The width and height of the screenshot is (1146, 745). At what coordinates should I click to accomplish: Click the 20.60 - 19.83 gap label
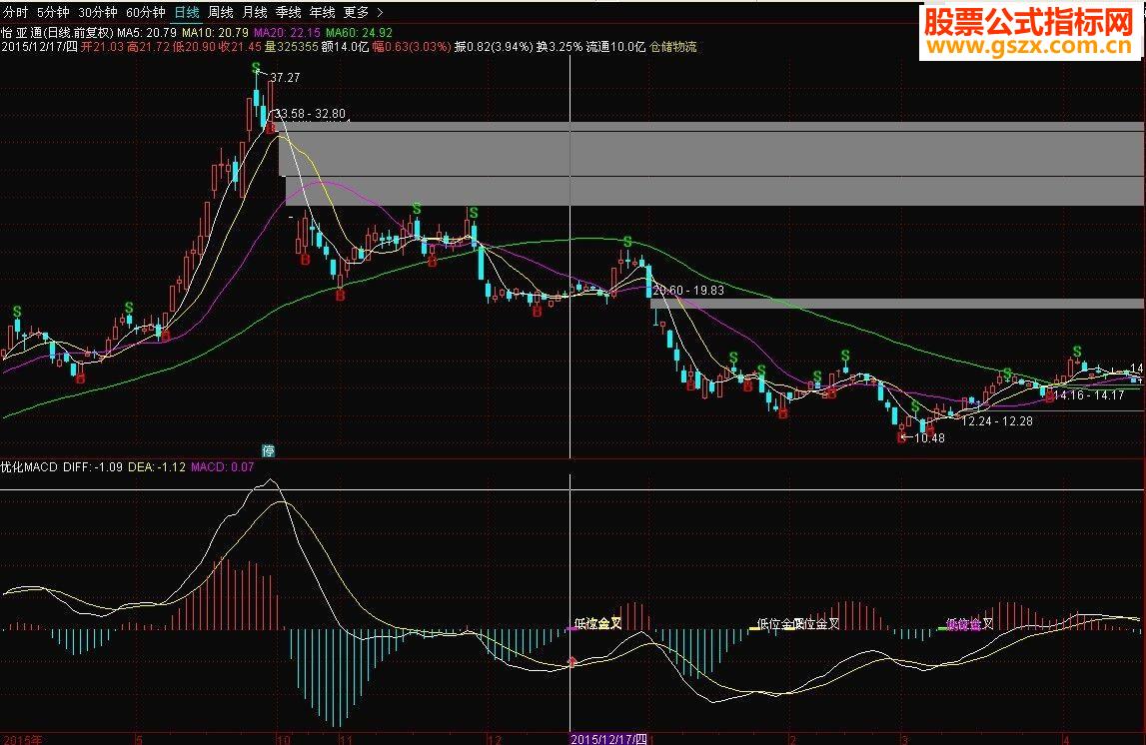click(688, 290)
